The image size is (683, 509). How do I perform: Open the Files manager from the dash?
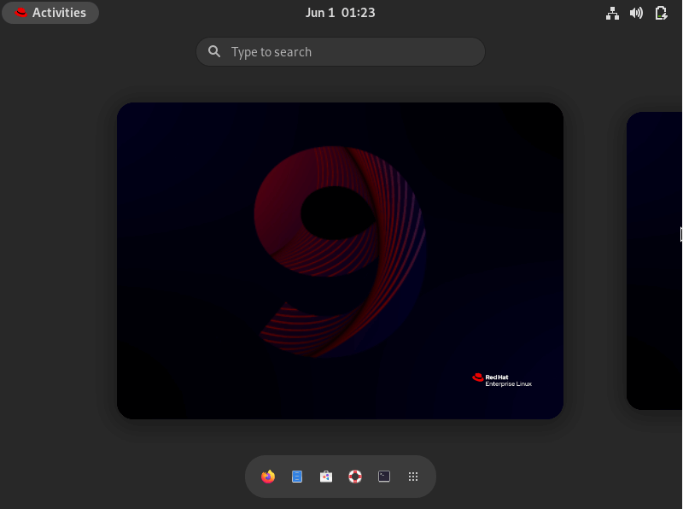pos(297,477)
